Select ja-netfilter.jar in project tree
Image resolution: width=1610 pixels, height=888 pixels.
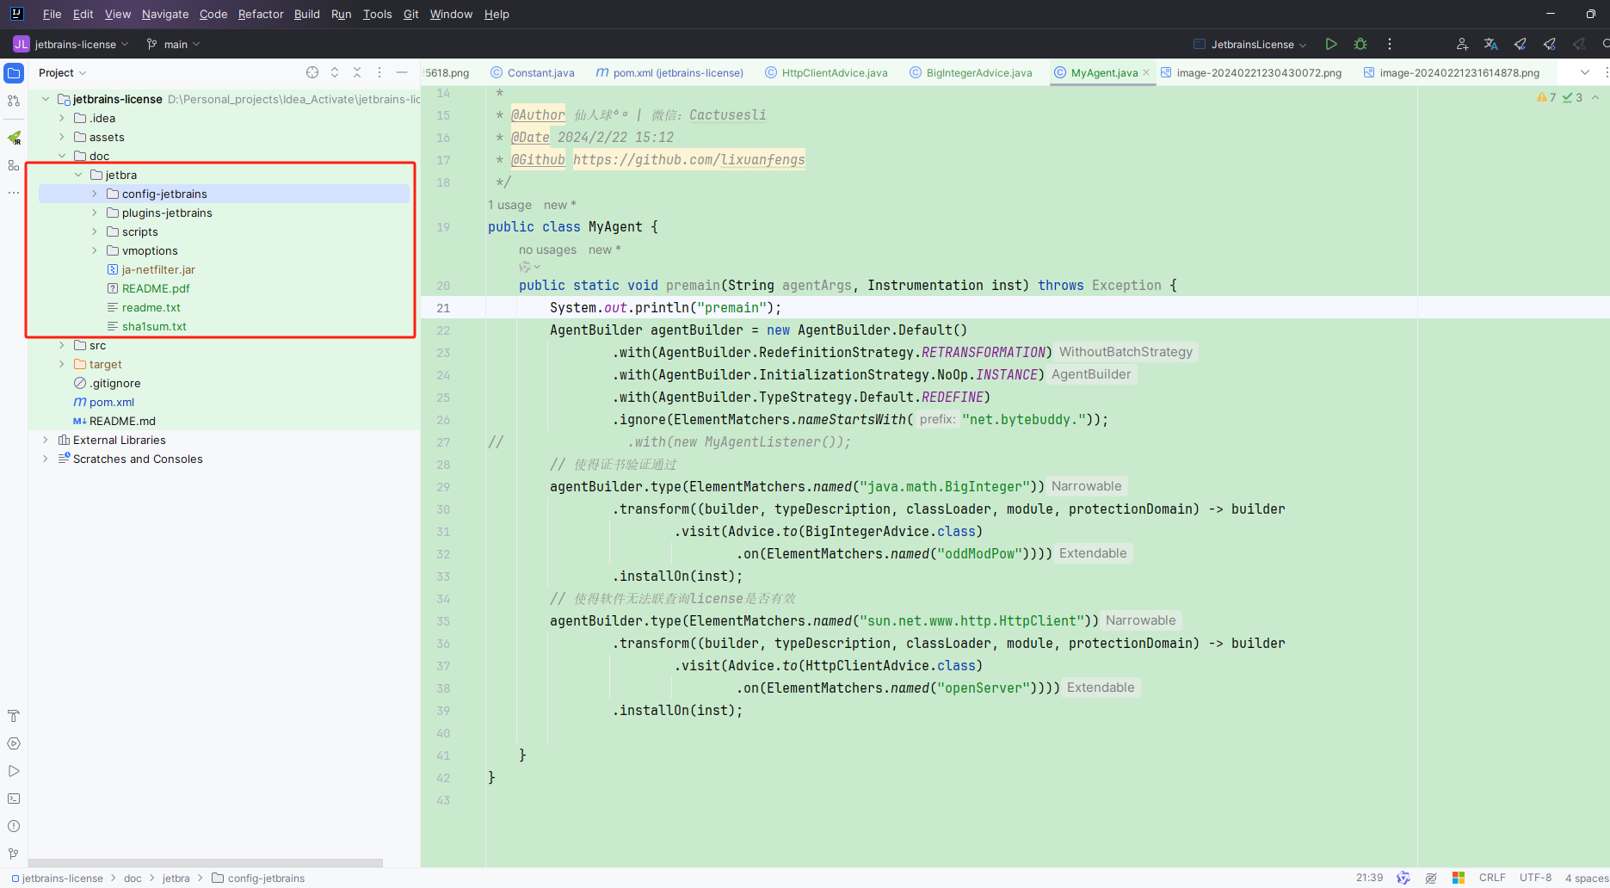click(158, 269)
